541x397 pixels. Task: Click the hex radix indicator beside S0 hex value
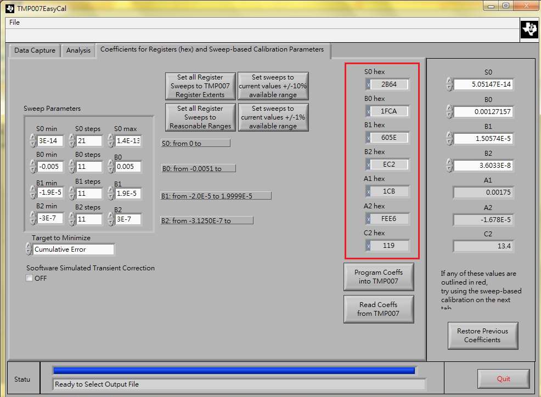tap(369, 84)
